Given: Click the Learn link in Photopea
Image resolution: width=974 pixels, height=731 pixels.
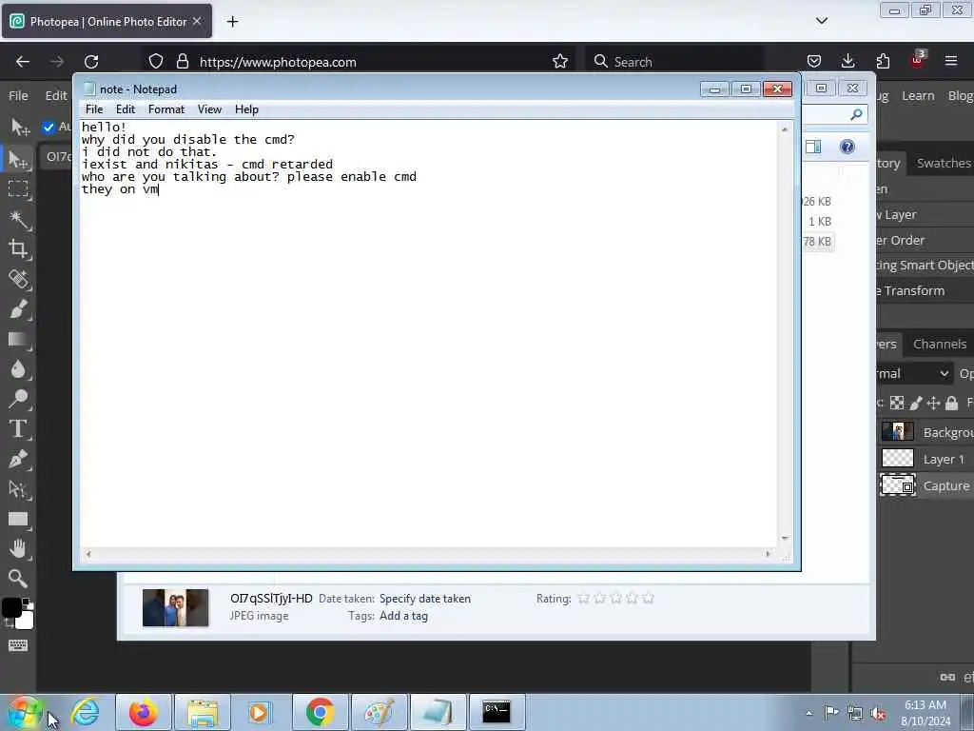Looking at the screenshot, I should coord(918,96).
